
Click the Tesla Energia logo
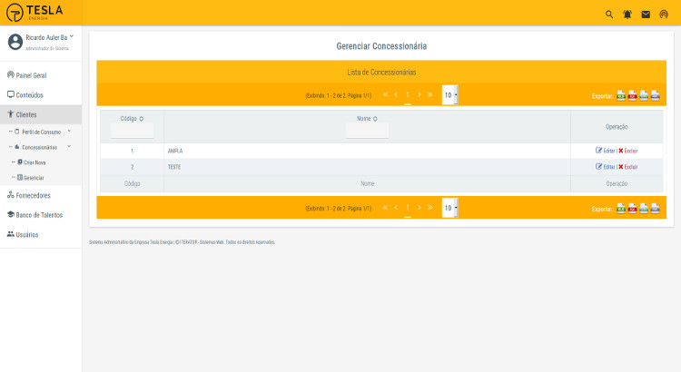(x=35, y=13)
